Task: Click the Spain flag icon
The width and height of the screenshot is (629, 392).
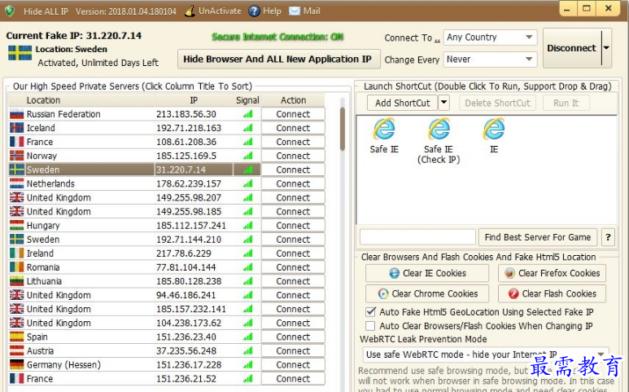Action: (x=16, y=337)
